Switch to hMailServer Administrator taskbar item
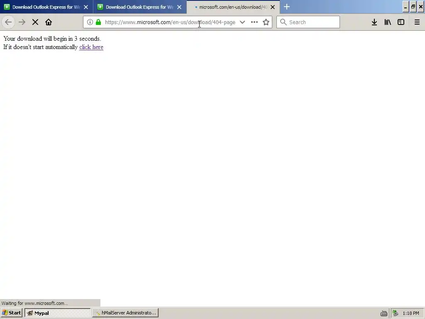425x319 pixels. click(x=125, y=313)
